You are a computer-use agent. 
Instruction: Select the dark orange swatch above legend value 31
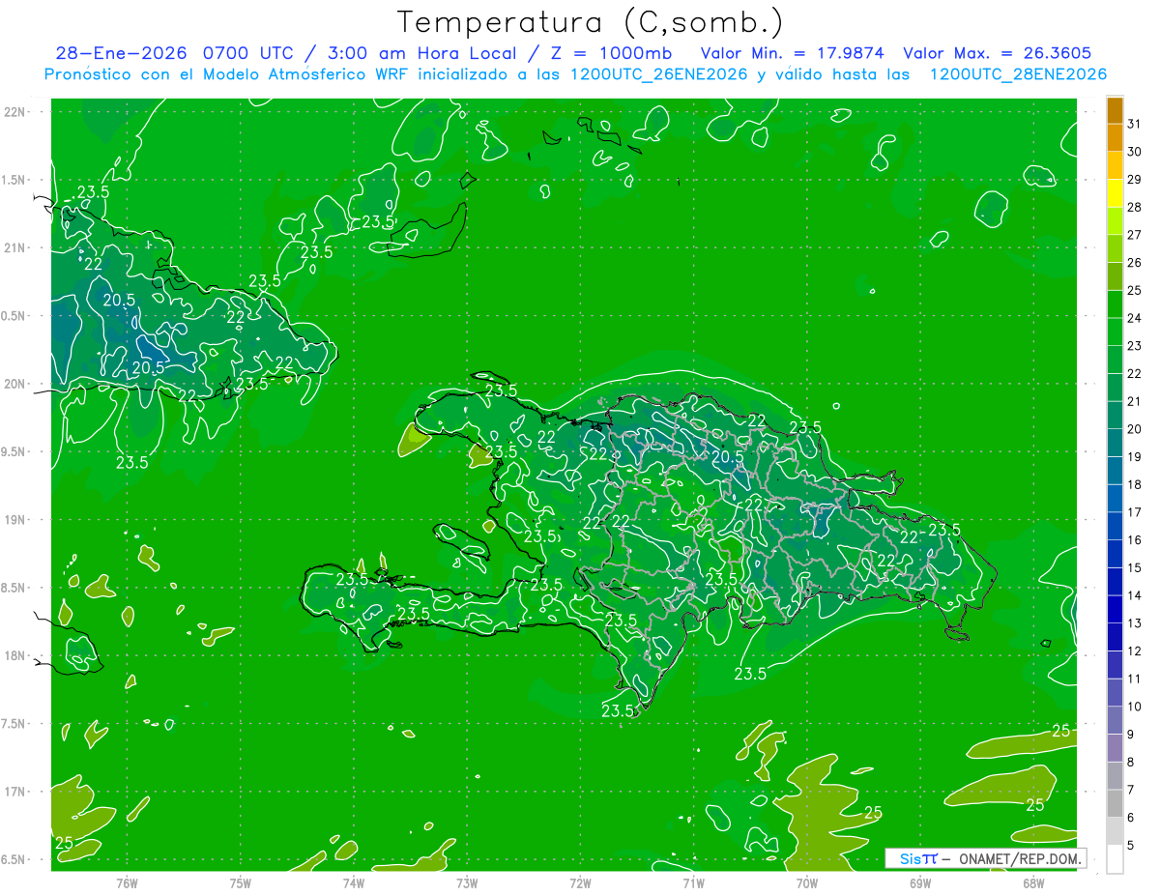click(1115, 110)
